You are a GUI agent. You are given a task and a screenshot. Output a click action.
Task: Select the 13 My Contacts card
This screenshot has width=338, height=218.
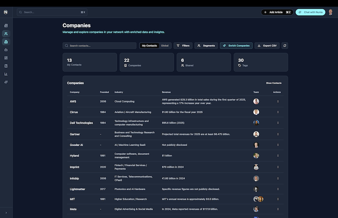[x=90, y=62]
